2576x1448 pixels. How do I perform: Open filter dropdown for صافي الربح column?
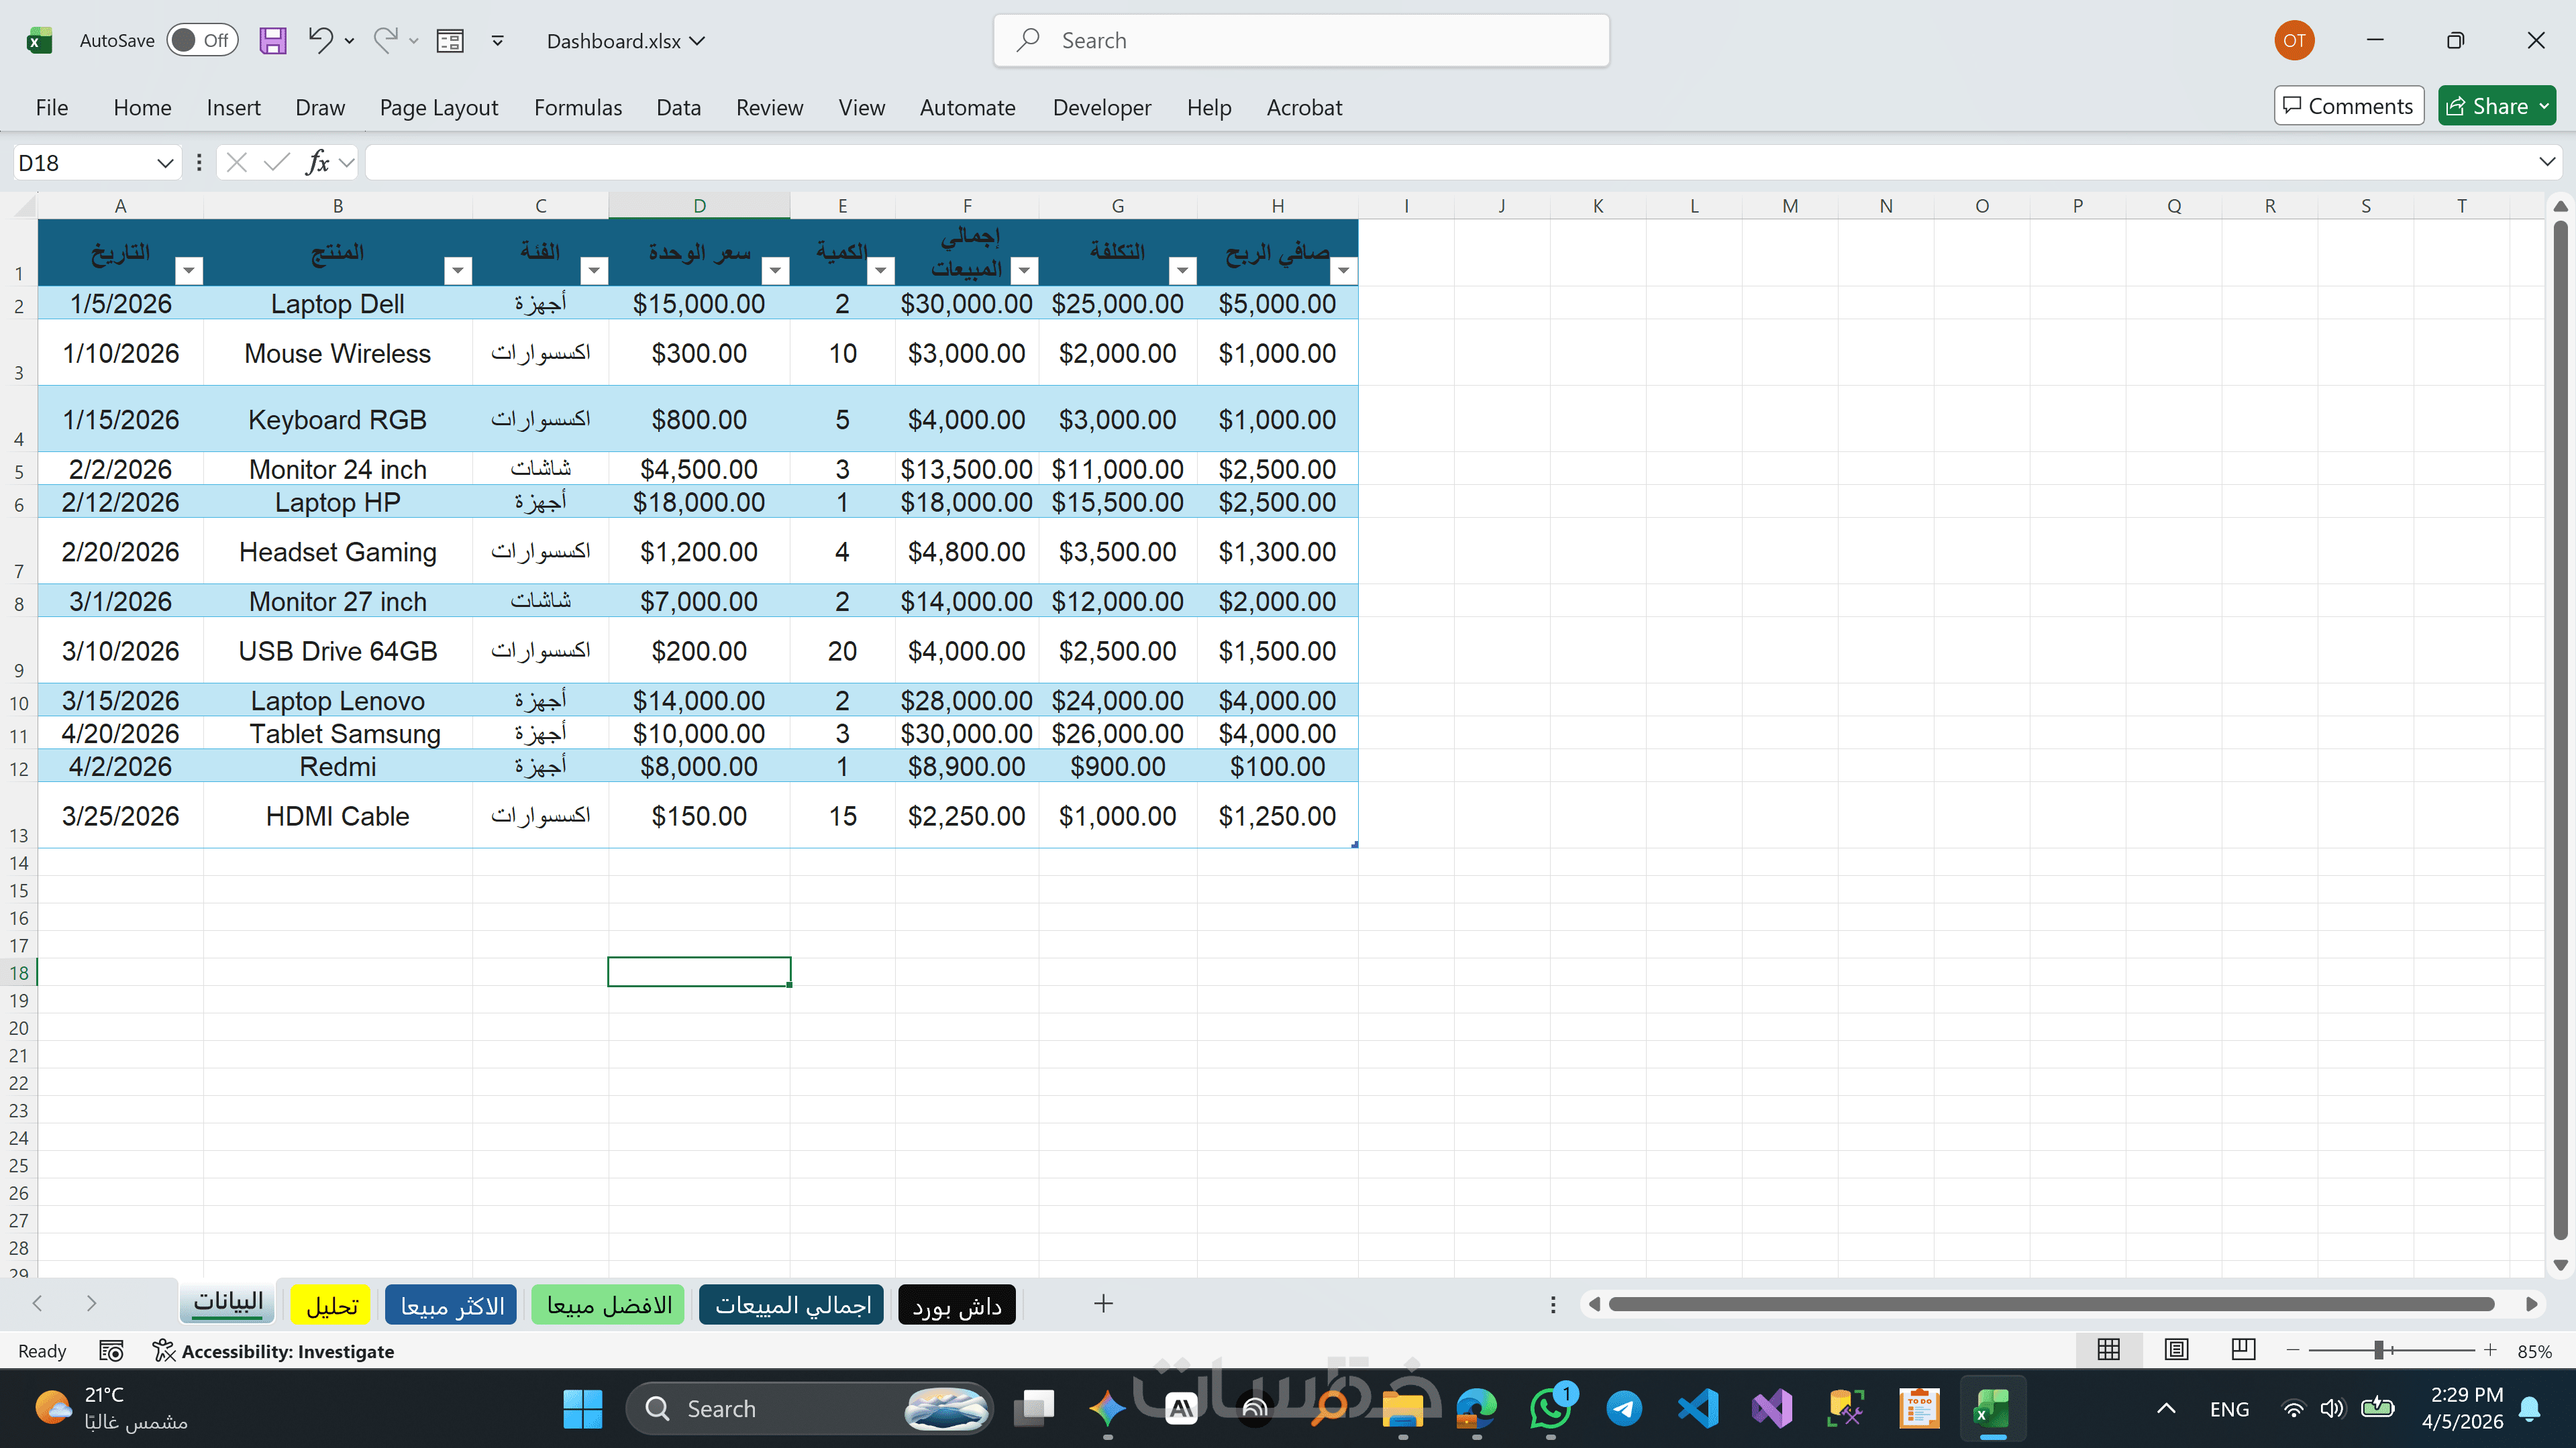point(1343,270)
